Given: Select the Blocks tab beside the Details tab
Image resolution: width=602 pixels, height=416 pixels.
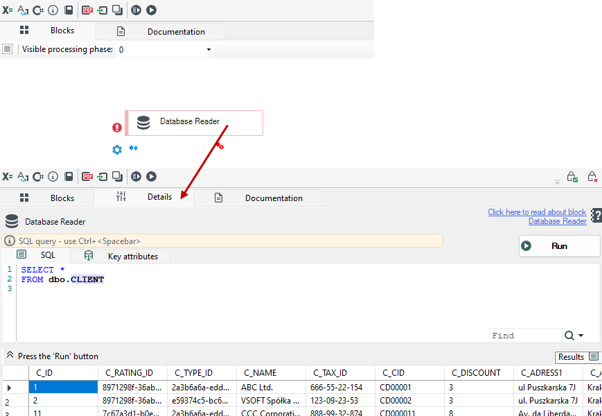Looking at the screenshot, I should pos(47,198).
